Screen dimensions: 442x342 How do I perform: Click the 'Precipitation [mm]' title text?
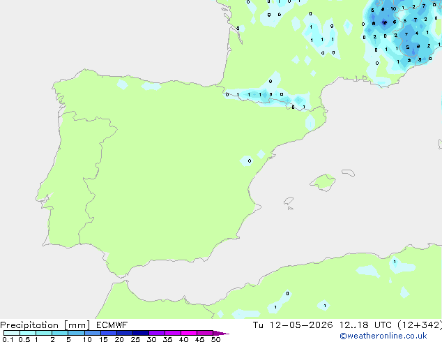pos(45,325)
